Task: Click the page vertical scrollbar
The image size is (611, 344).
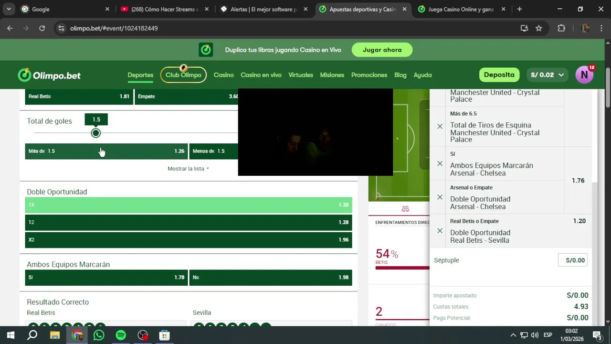Action: click(x=608, y=88)
